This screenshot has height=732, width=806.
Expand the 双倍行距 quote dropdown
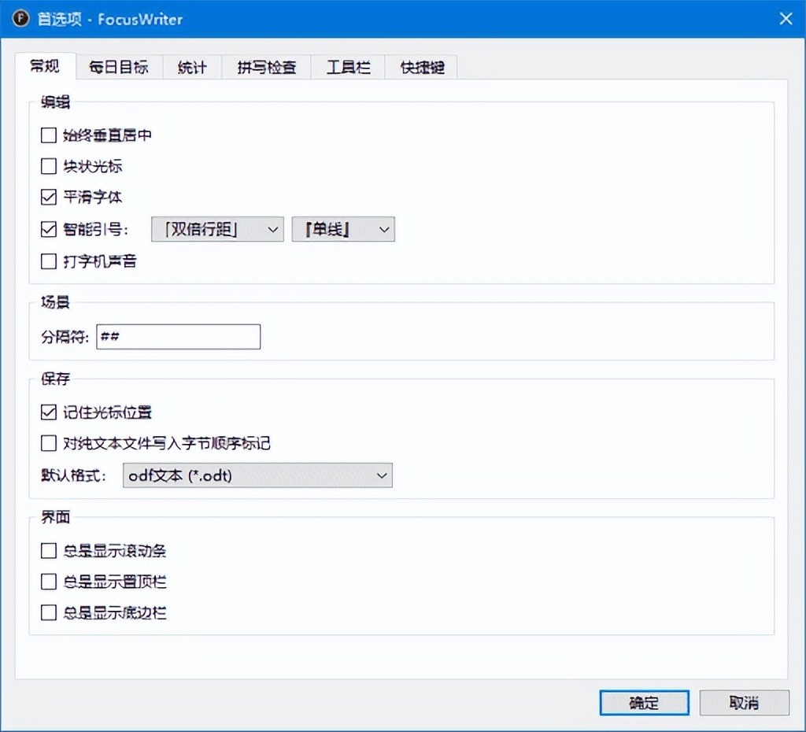click(217, 229)
